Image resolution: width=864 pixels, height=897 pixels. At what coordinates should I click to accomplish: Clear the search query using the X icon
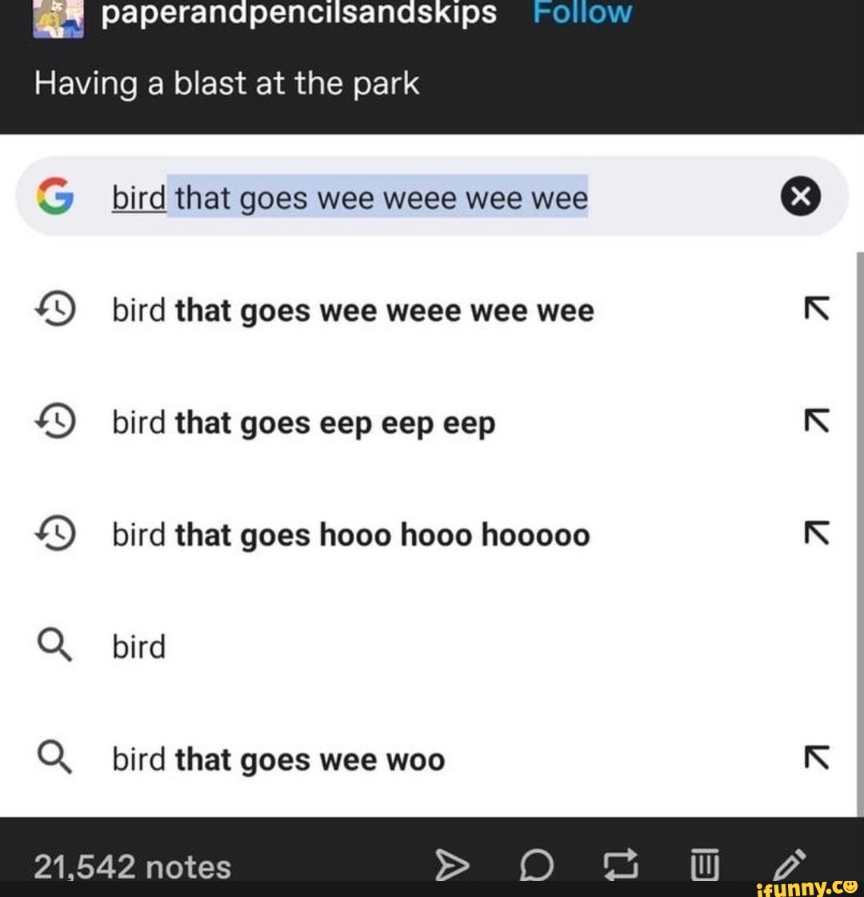802,196
